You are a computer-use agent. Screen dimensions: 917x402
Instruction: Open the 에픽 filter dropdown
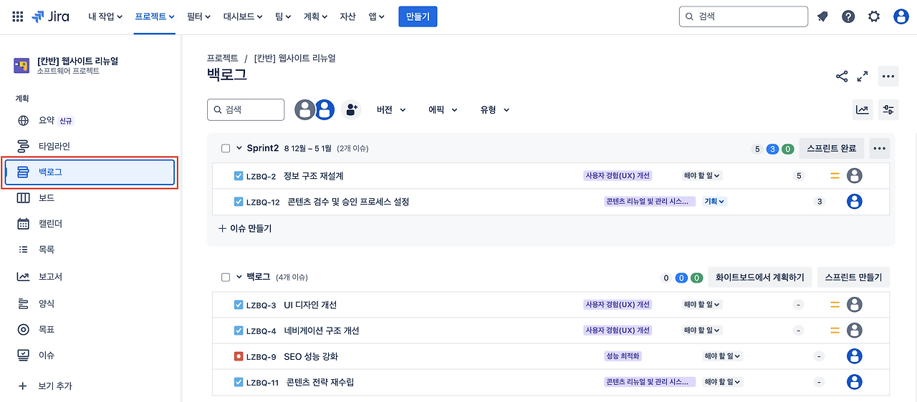(x=443, y=109)
